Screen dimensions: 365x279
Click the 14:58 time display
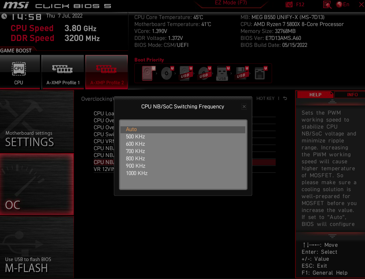pyautogui.click(x=26, y=17)
